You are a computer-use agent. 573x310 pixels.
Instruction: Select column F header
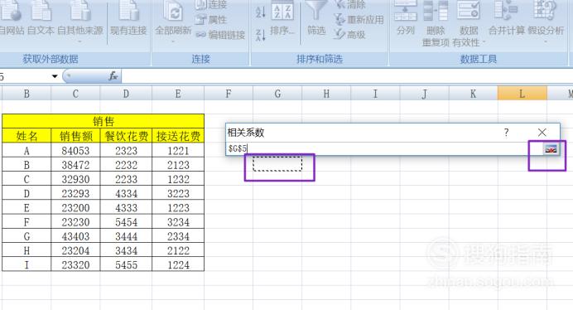click(x=229, y=94)
